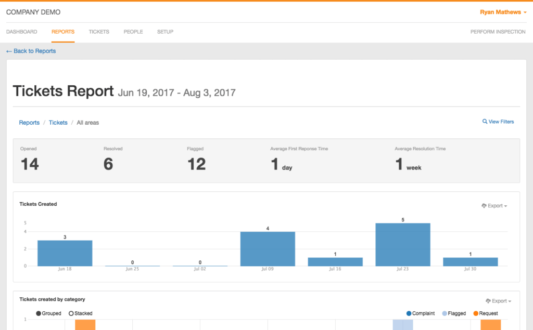533x330 pixels.
Task: Open the Tickets navigation tab
Action: click(x=99, y=32)
